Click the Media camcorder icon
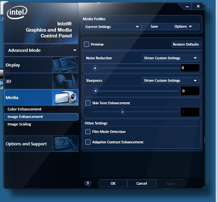Viewport: 218px width, 202px height. tap(65, 97)
